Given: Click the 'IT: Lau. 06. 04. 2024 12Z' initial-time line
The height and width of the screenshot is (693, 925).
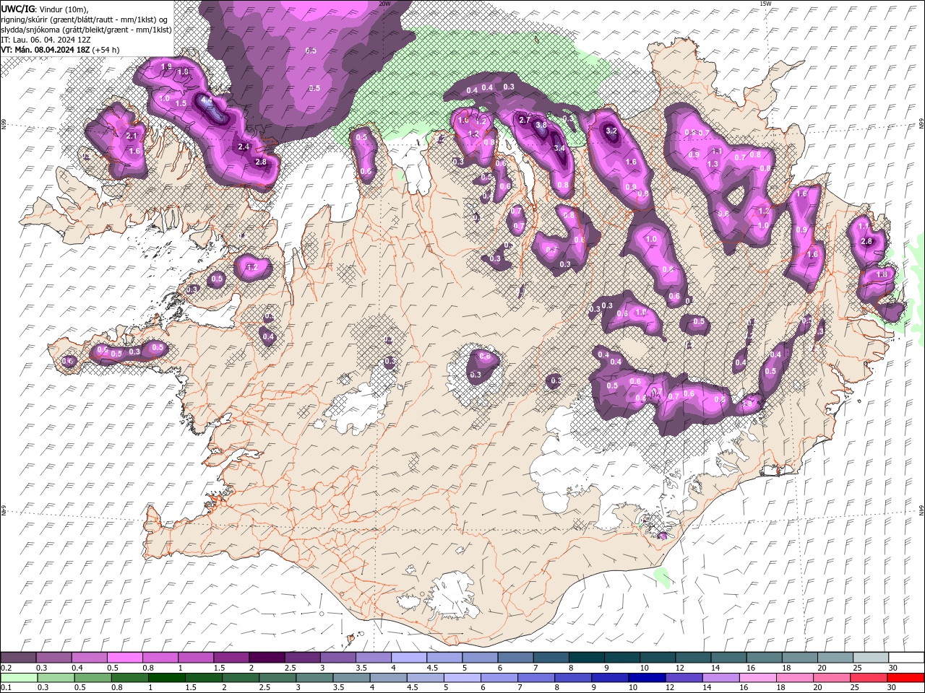Looking at the screenshot, I should 46,40.
